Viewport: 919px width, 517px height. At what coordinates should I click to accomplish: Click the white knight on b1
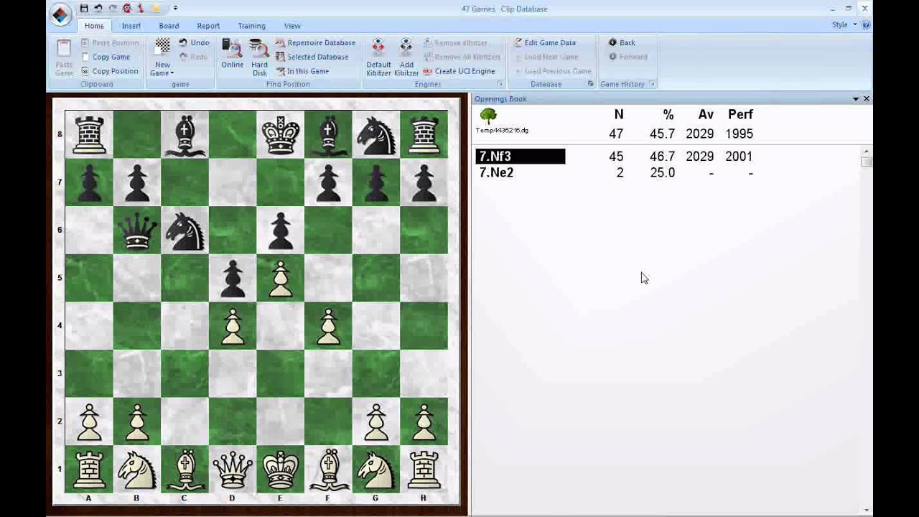[x=136, y=470]
